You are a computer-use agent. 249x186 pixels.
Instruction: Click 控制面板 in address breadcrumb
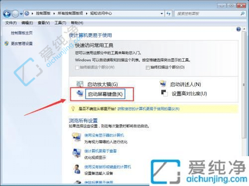click(43, 13)
